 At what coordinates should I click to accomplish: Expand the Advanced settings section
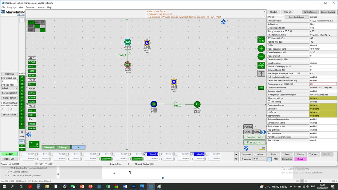tap(323, 98)
